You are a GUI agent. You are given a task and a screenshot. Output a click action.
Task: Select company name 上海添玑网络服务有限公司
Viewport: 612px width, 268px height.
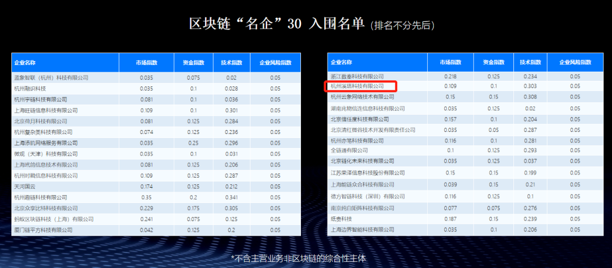pos(46,143)
